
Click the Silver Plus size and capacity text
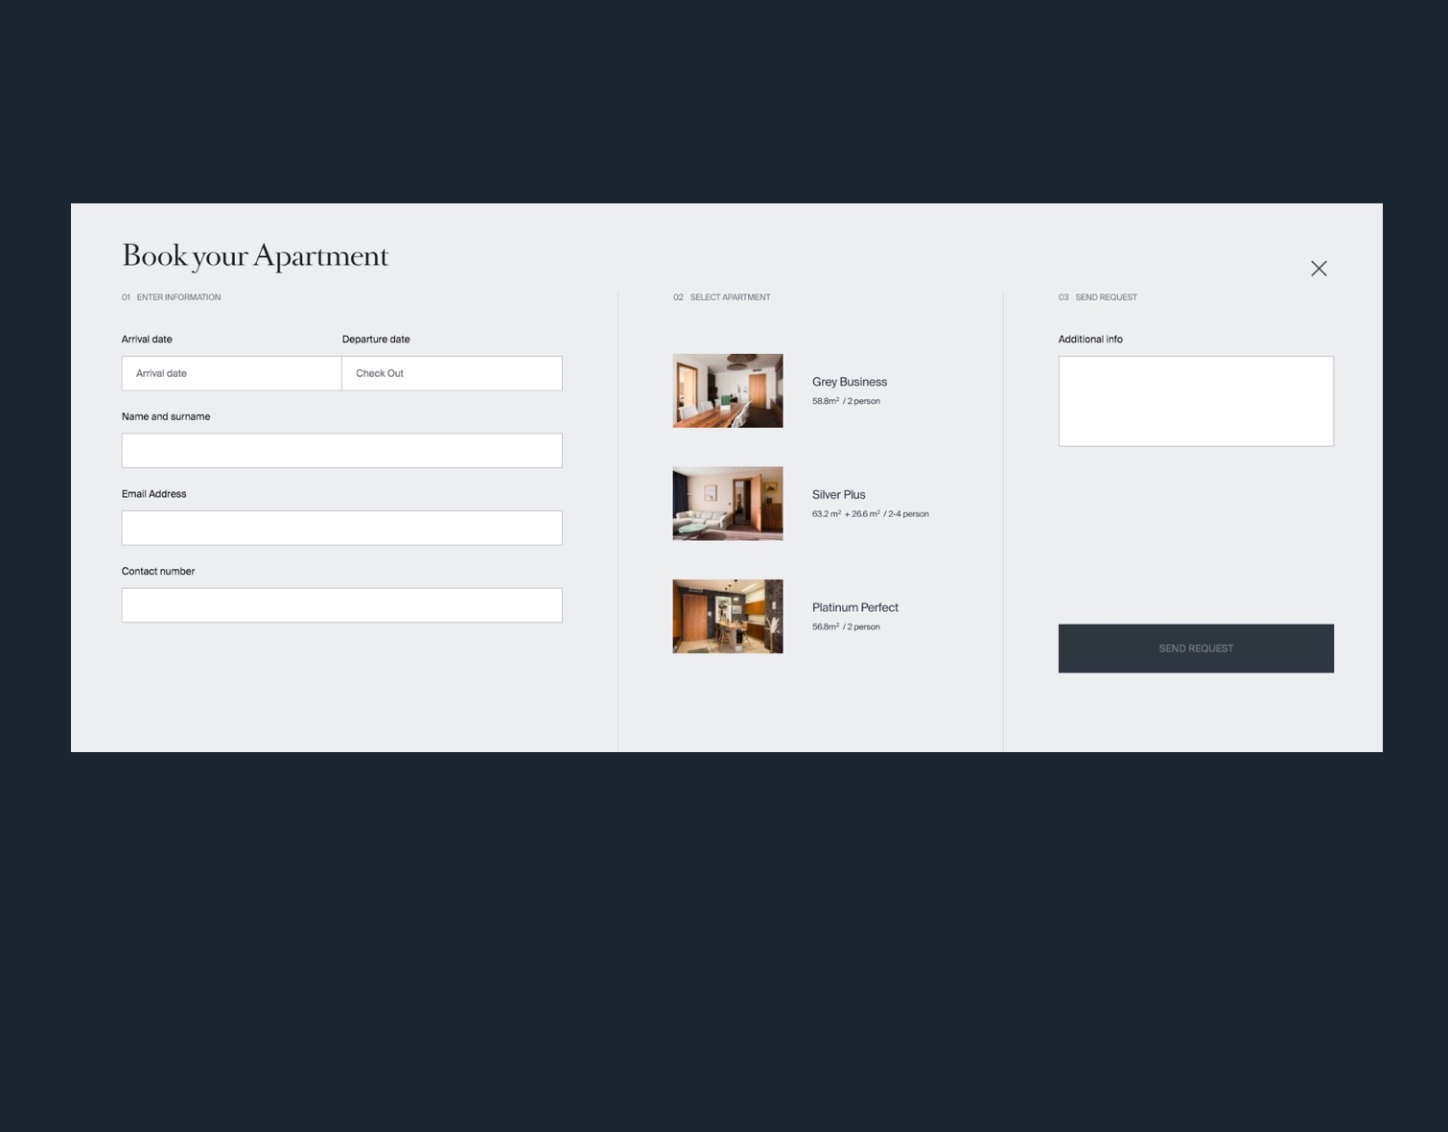click(870, 514)
